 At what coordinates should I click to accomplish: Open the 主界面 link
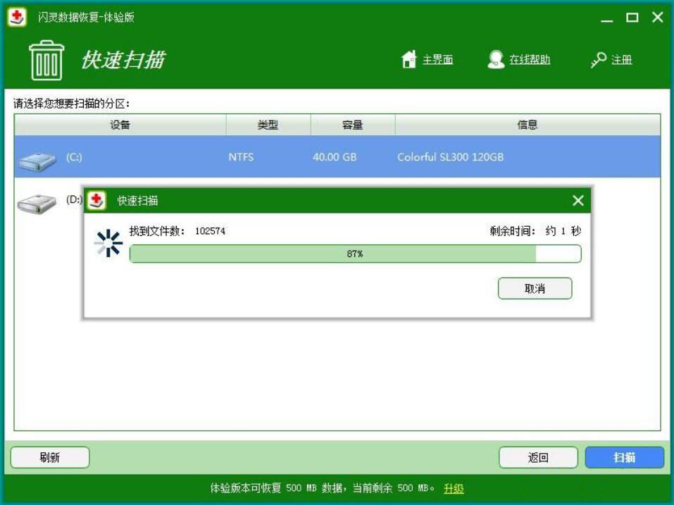pyautogui.click(x=437, y=60)
